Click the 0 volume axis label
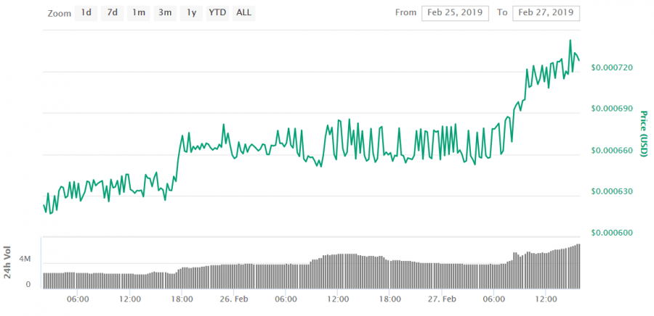 (x=28, y=285)
